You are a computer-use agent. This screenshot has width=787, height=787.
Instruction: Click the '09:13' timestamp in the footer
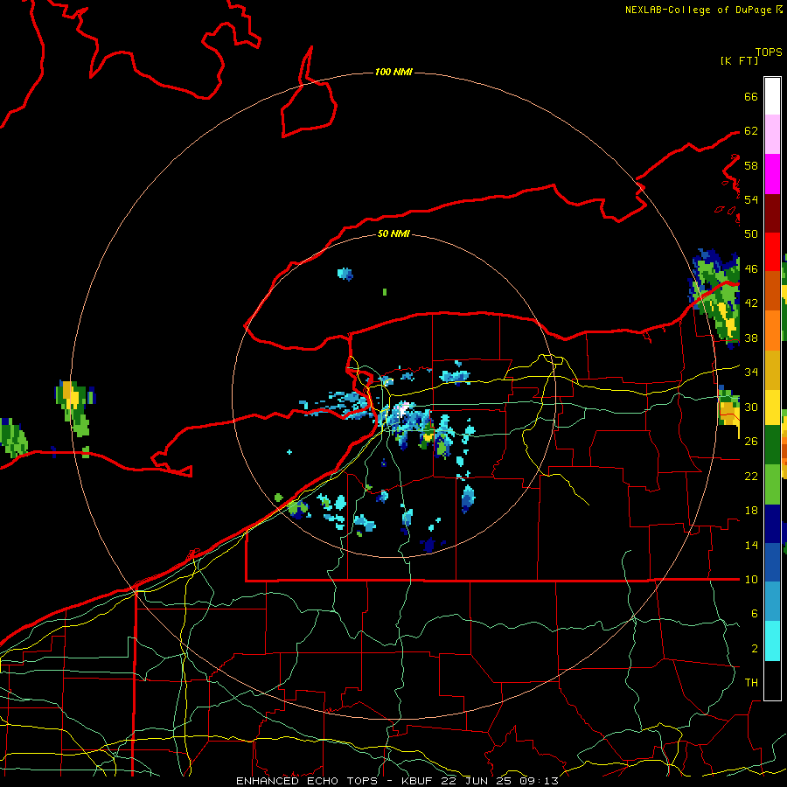(x=539, y=781)
